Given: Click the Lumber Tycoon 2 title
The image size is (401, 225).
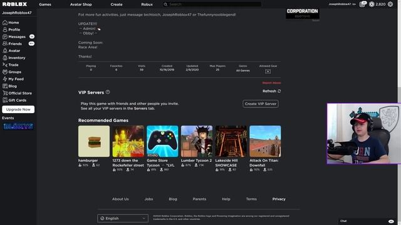Looking at the screenshot, I should pos(196,161).
